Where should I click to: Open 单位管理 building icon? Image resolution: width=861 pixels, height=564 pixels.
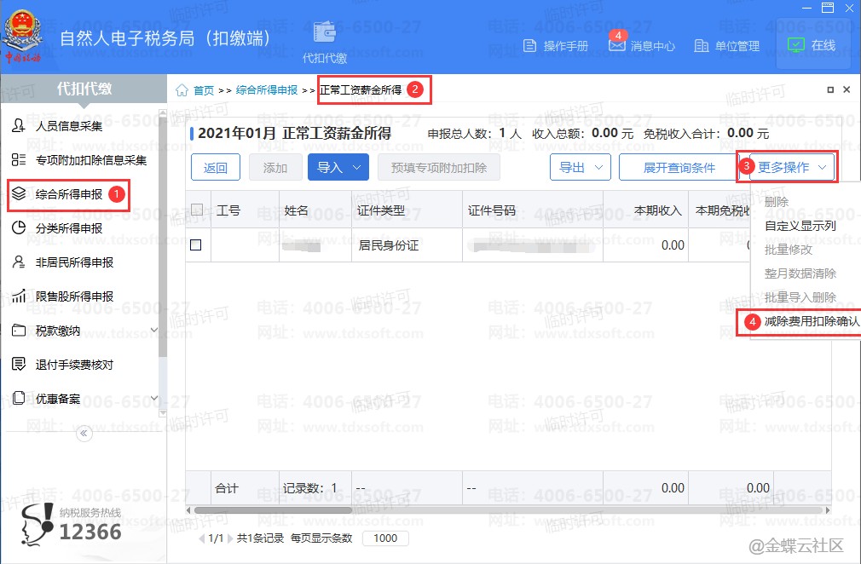tap(702, 46)
